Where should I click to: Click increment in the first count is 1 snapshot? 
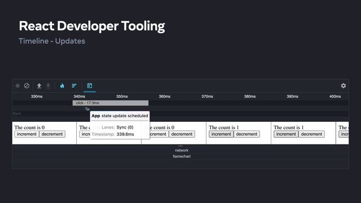pos(221,134)
